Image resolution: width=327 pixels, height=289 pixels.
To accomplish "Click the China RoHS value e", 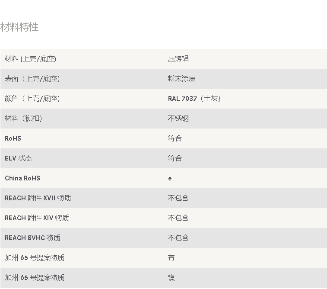I will 170,179.
